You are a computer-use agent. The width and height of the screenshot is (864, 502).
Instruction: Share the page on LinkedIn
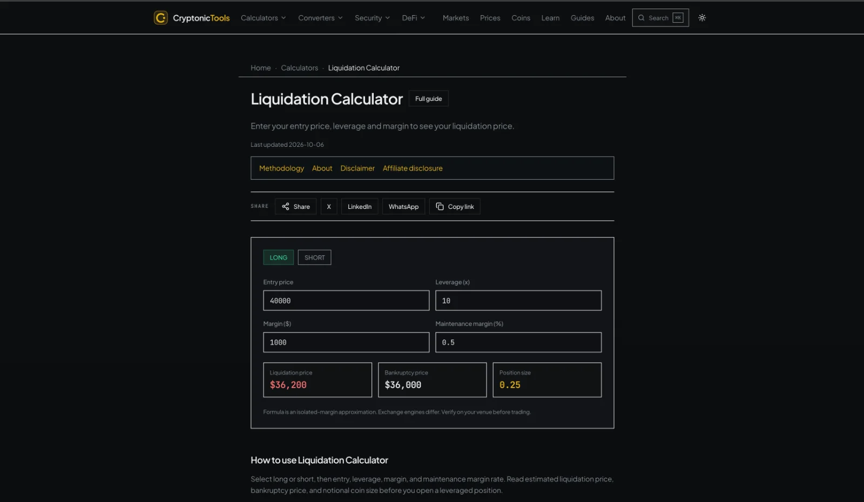click(360, 206)
